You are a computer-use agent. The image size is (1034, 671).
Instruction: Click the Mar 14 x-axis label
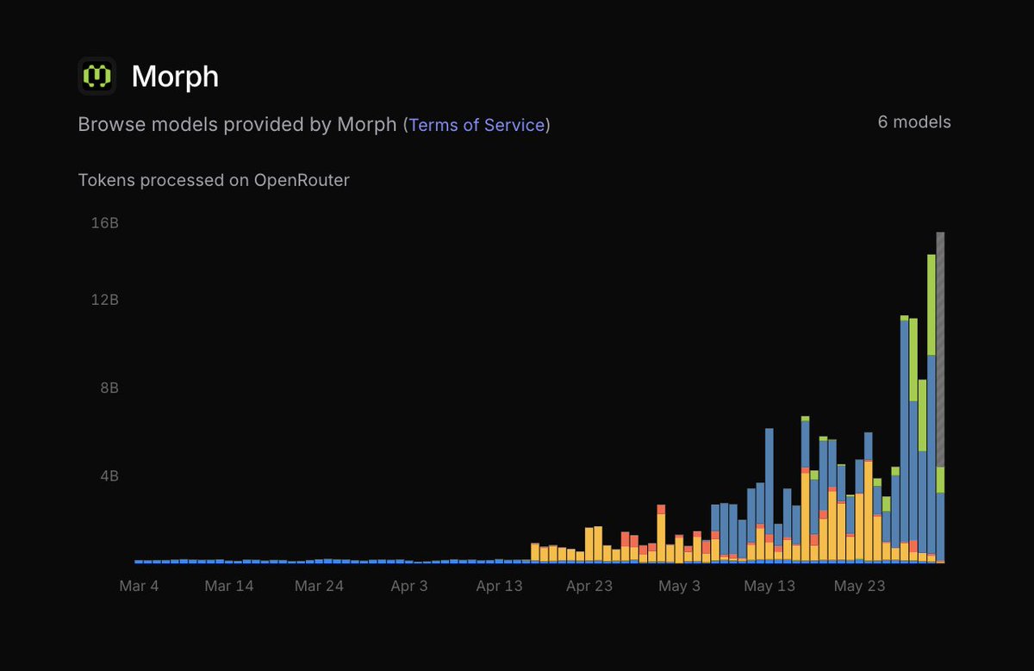click(x=229, y=586)
